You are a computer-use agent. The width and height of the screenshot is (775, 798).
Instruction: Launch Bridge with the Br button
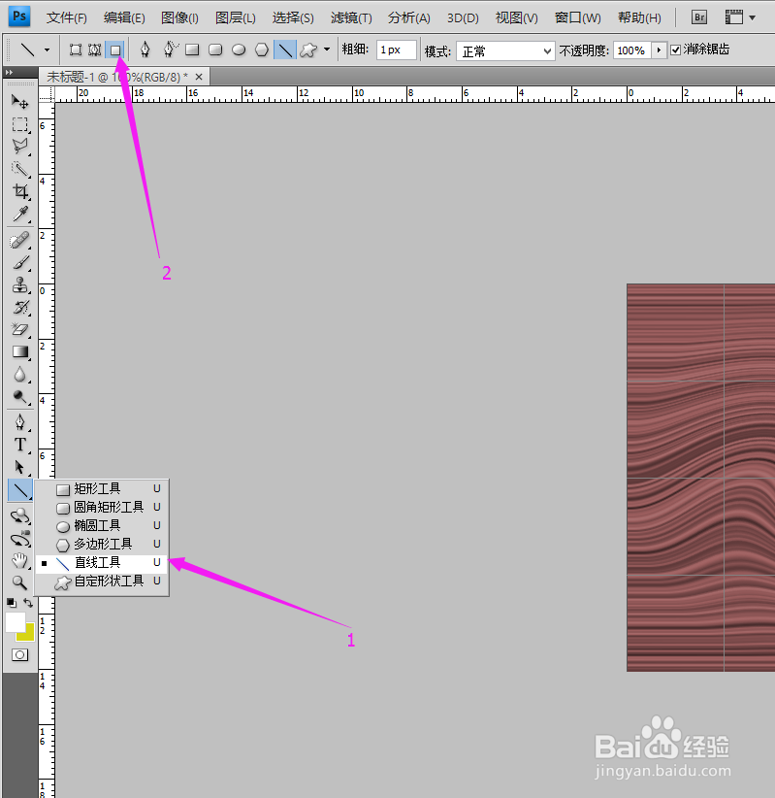tap(699, 17)
